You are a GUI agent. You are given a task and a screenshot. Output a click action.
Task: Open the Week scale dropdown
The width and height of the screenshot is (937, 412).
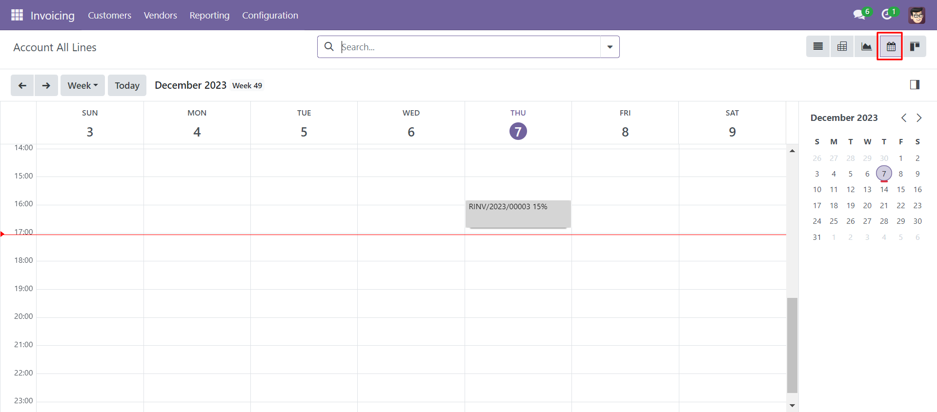pyautogui.click(x=82, y=85)
